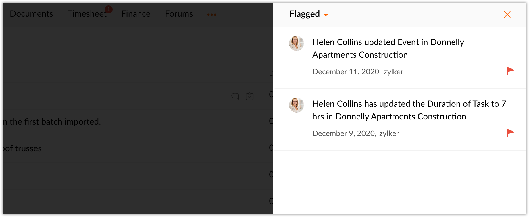Close the Flagged notifications panel

507,15
